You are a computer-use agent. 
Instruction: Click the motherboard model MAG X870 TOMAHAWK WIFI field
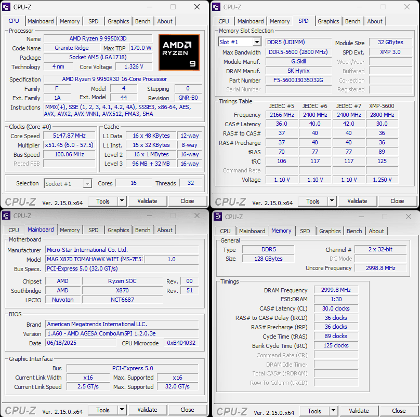(x=95, y=259)
